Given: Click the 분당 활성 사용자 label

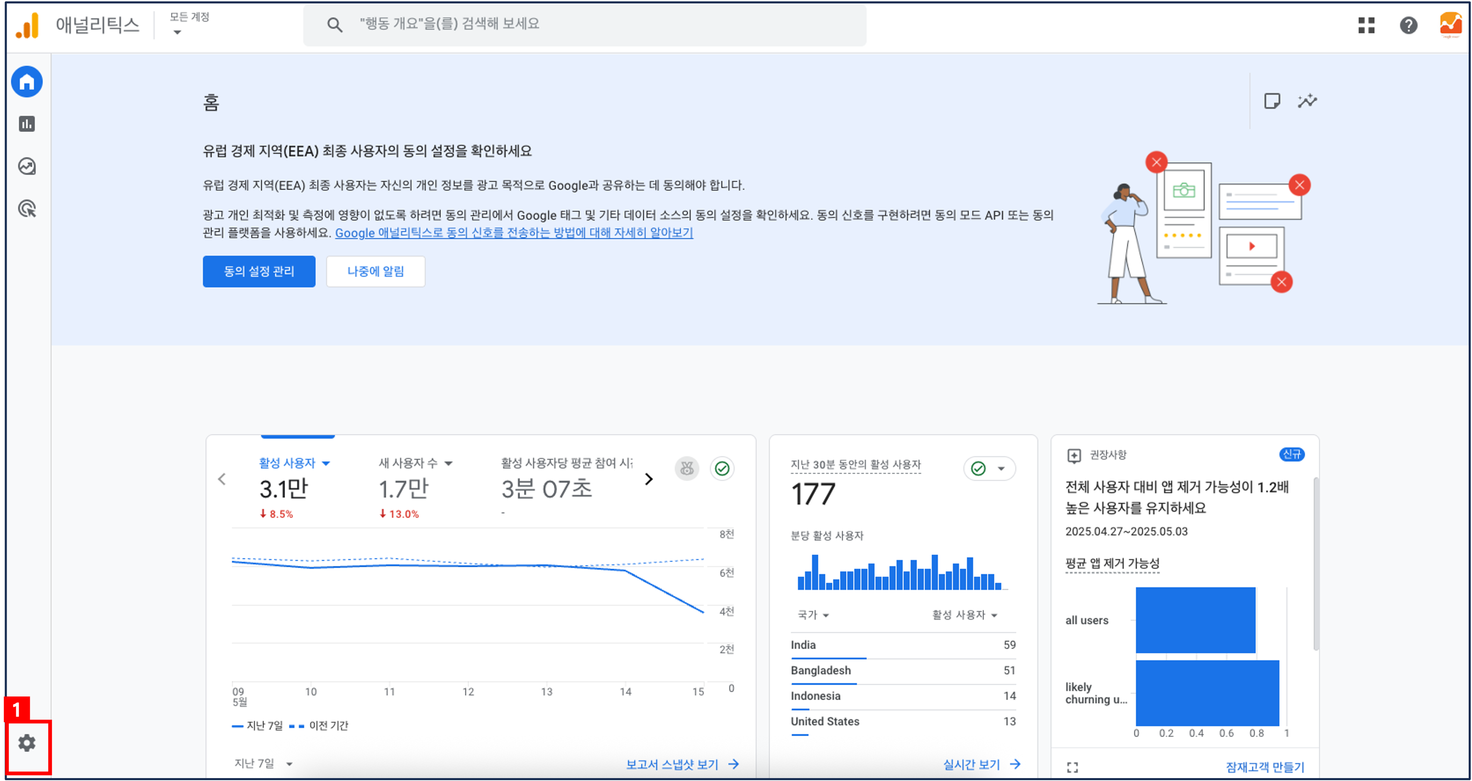Looking at the screenshot, I should (x=827, y=535).
